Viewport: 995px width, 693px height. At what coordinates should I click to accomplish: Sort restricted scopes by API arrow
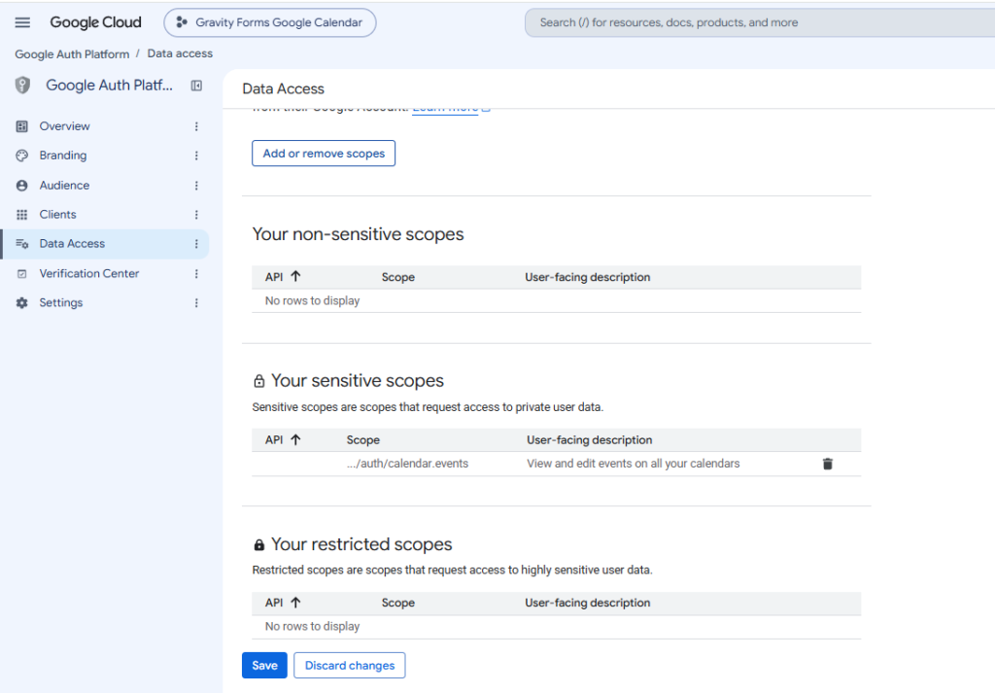[295, 603]
